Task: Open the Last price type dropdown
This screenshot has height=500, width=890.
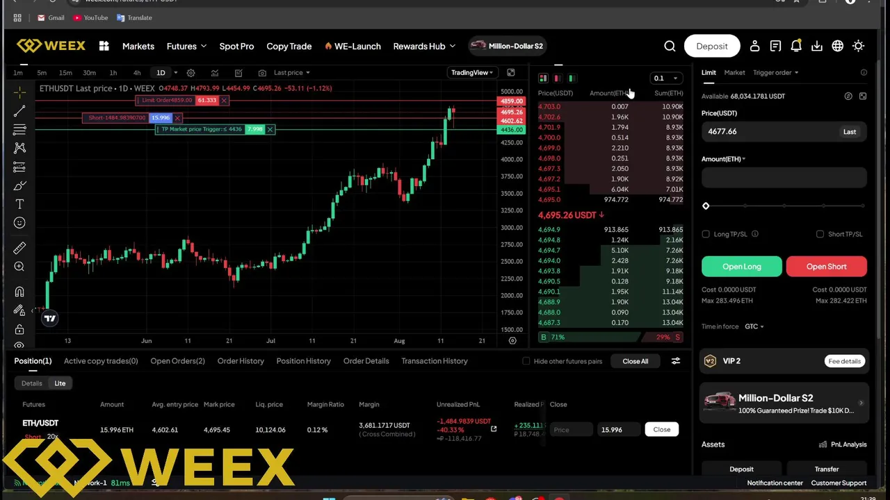Action: tap(292, 73)
